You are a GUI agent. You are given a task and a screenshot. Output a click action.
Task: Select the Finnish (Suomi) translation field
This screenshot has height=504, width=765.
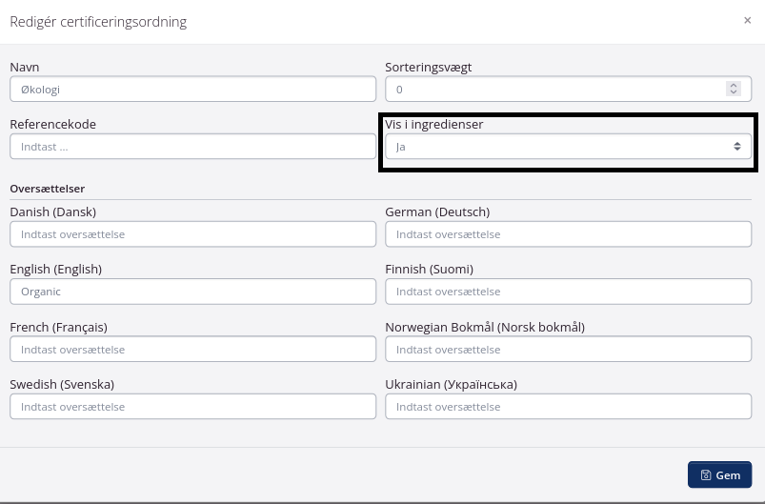tap(568, 292)
